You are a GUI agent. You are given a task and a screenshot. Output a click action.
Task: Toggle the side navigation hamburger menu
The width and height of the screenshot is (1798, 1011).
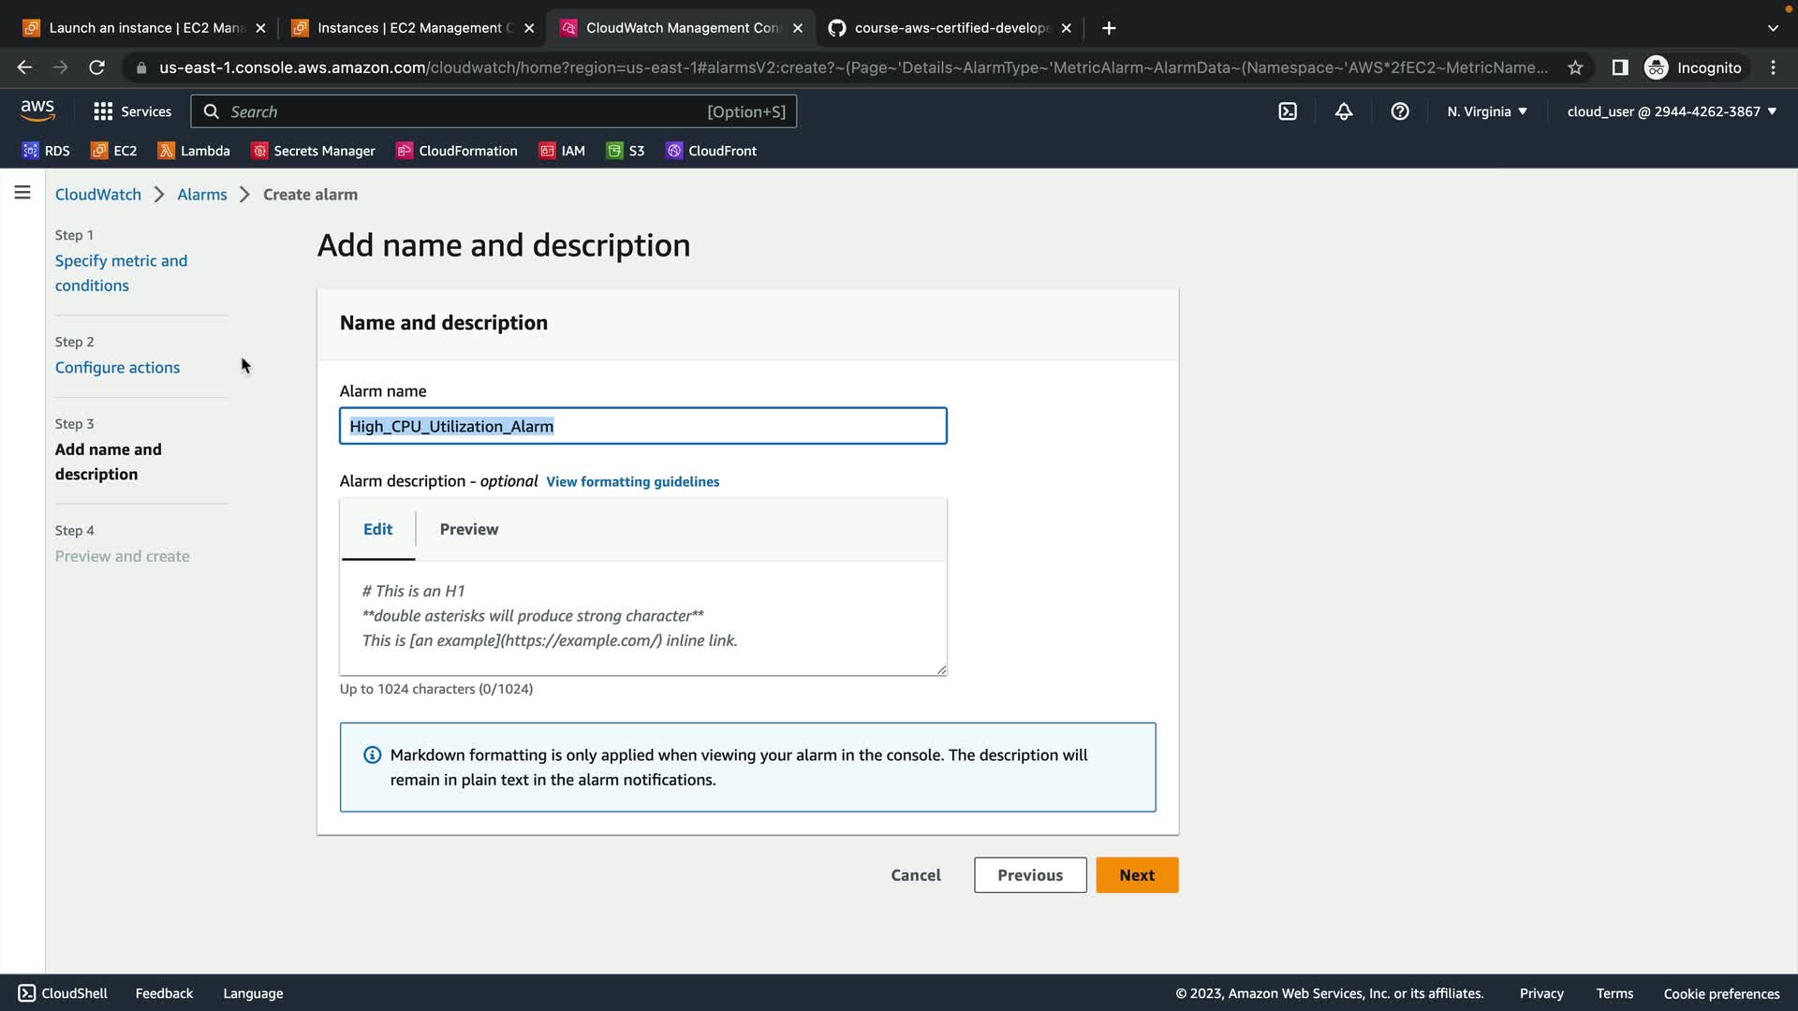(22, 193)
